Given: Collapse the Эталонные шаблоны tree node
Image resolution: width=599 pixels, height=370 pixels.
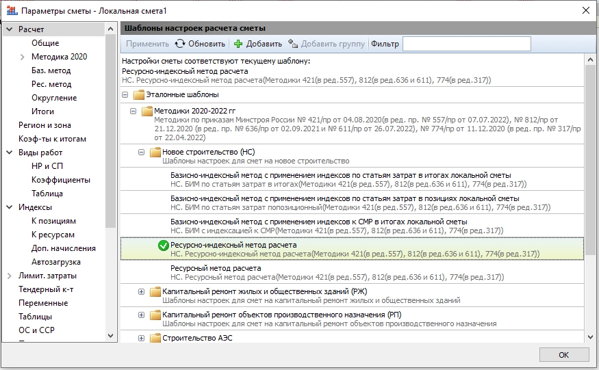Looking at the screenshot, I should (x=125, y=95).
